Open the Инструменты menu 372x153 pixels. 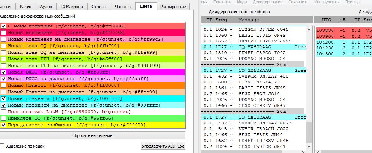327,2
